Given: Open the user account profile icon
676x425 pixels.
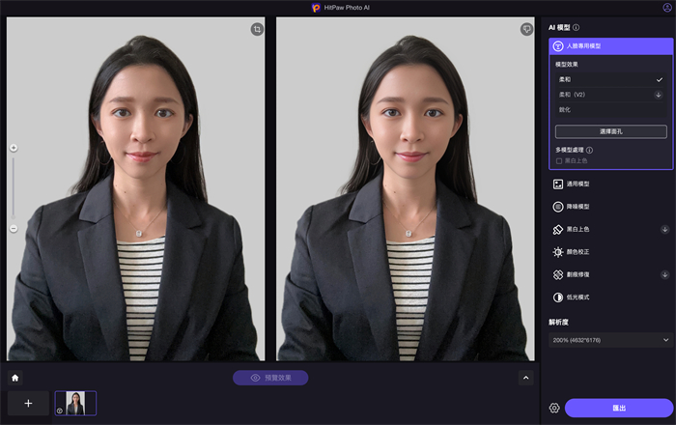Looking at the screenshot, I should point(666,8).
